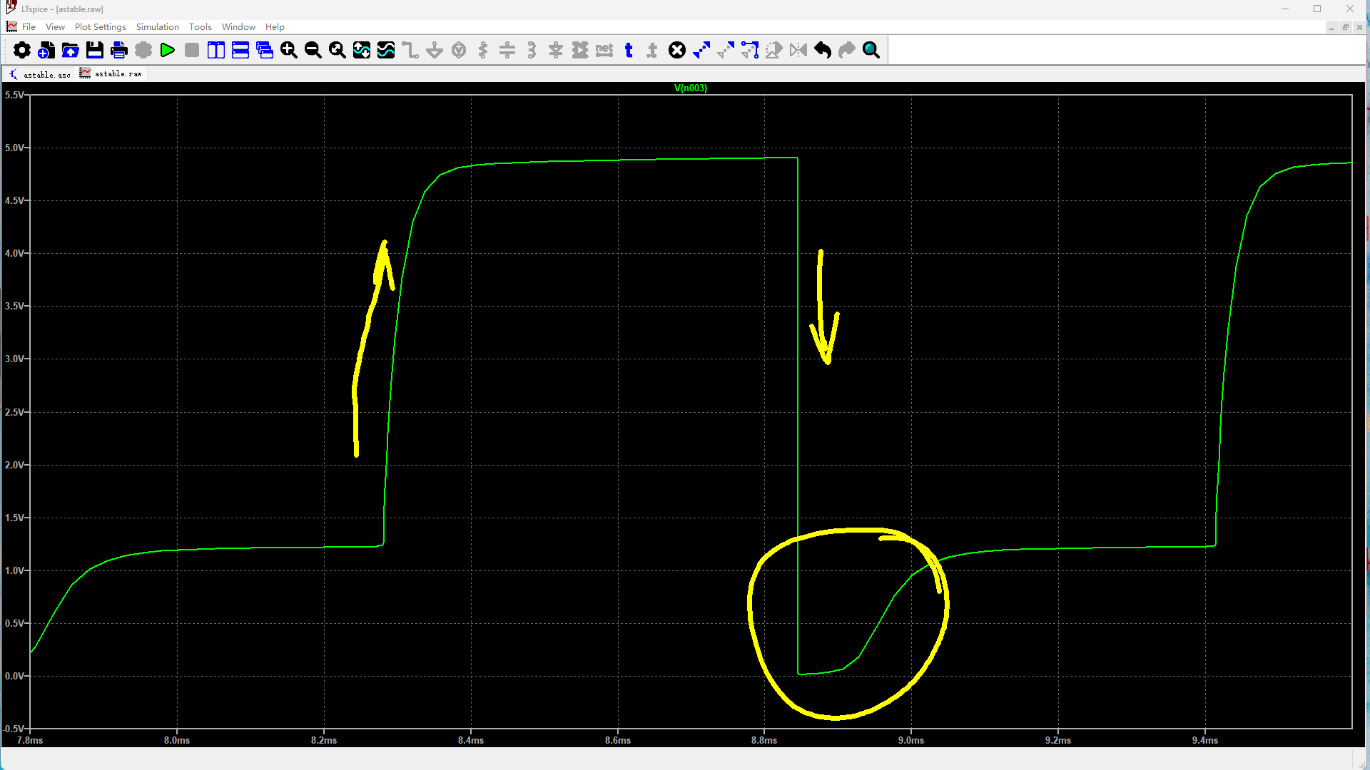Click the 2.5V label on the Y-axis
Viewport: 1370px width, 770px height.
pos(14,412)
